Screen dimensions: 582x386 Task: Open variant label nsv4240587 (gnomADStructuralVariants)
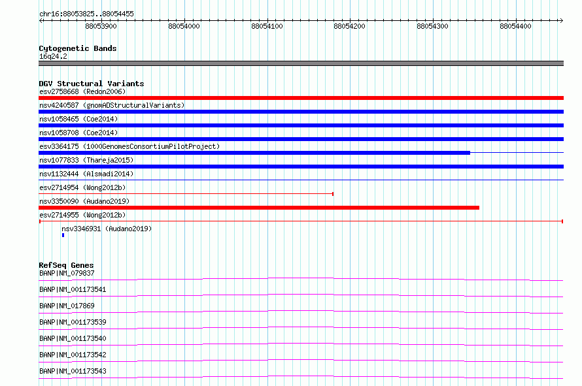pos(112,105)
